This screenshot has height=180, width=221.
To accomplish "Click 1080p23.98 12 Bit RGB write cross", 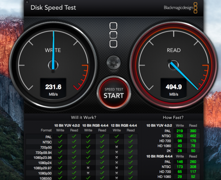I will click(x=117, y=158).
